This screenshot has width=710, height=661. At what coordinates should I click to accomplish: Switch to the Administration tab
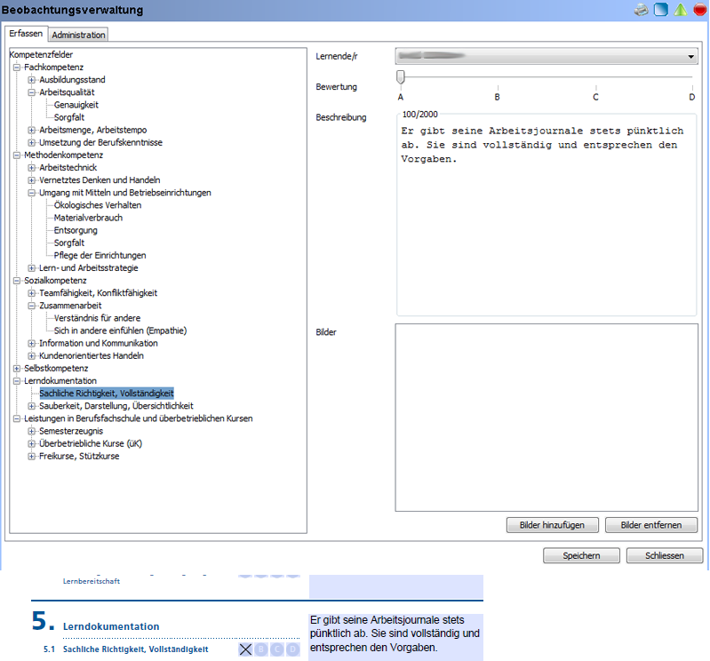pos(78,35)
